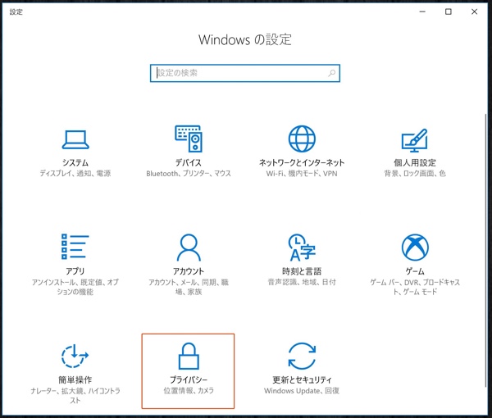Image resolution: width=492 pixels, height=418 pixels.
Task: Minimize the 設定 window
Action: click(422, 12)
